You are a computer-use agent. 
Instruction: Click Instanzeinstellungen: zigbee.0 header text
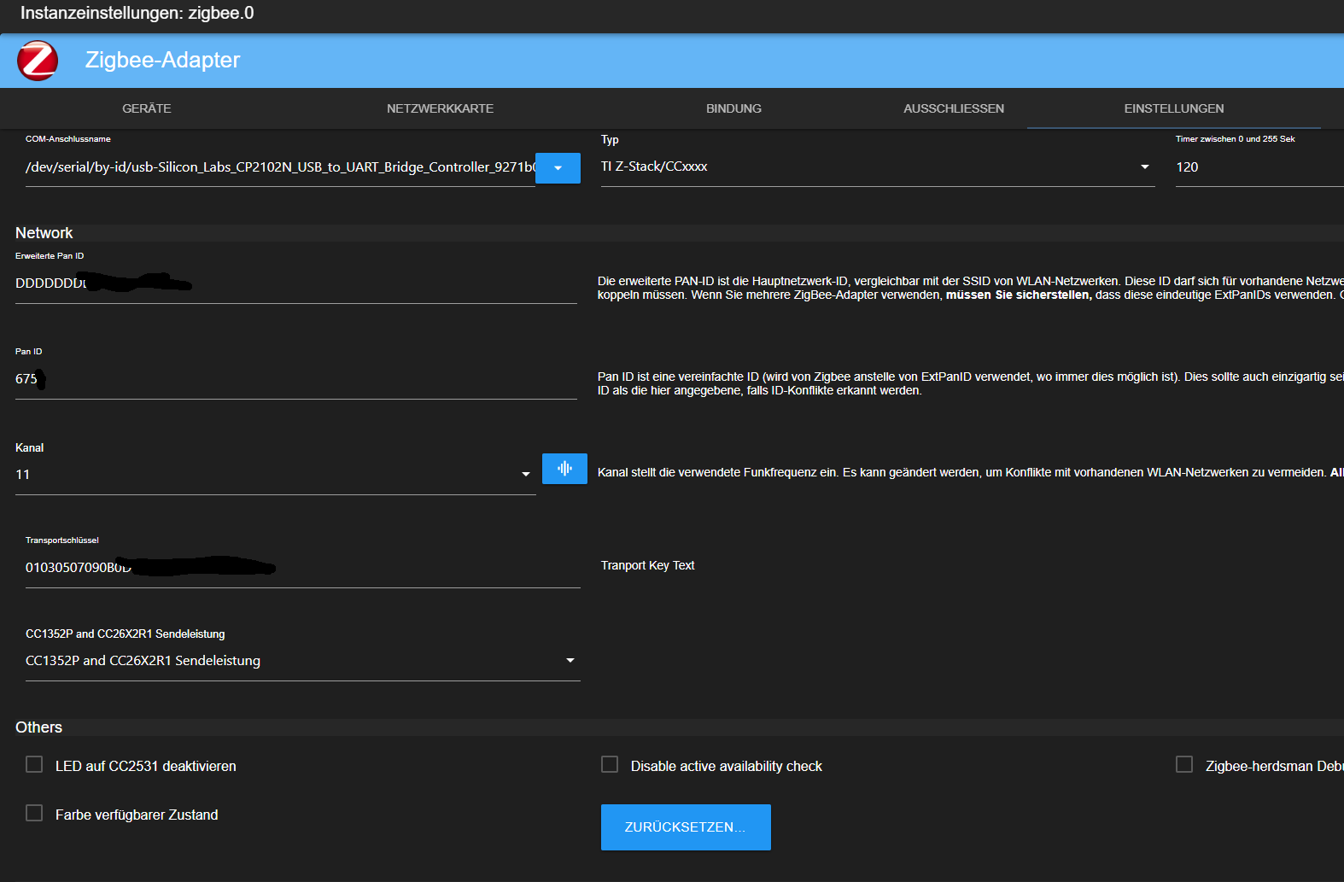(137, 13)
